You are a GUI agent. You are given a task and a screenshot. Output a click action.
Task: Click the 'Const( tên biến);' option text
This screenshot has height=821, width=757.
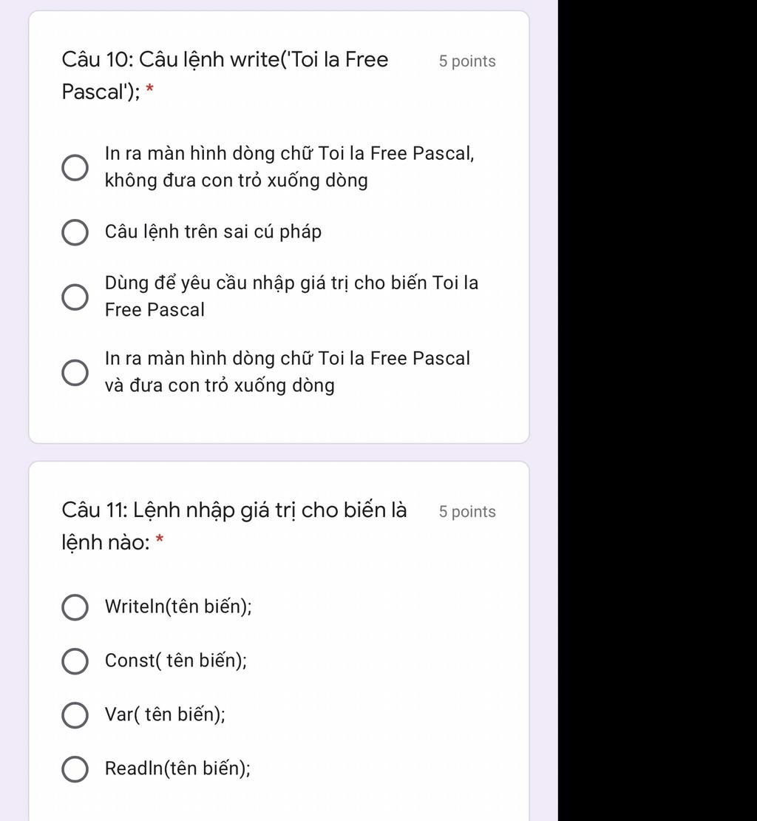click(176, 660)
